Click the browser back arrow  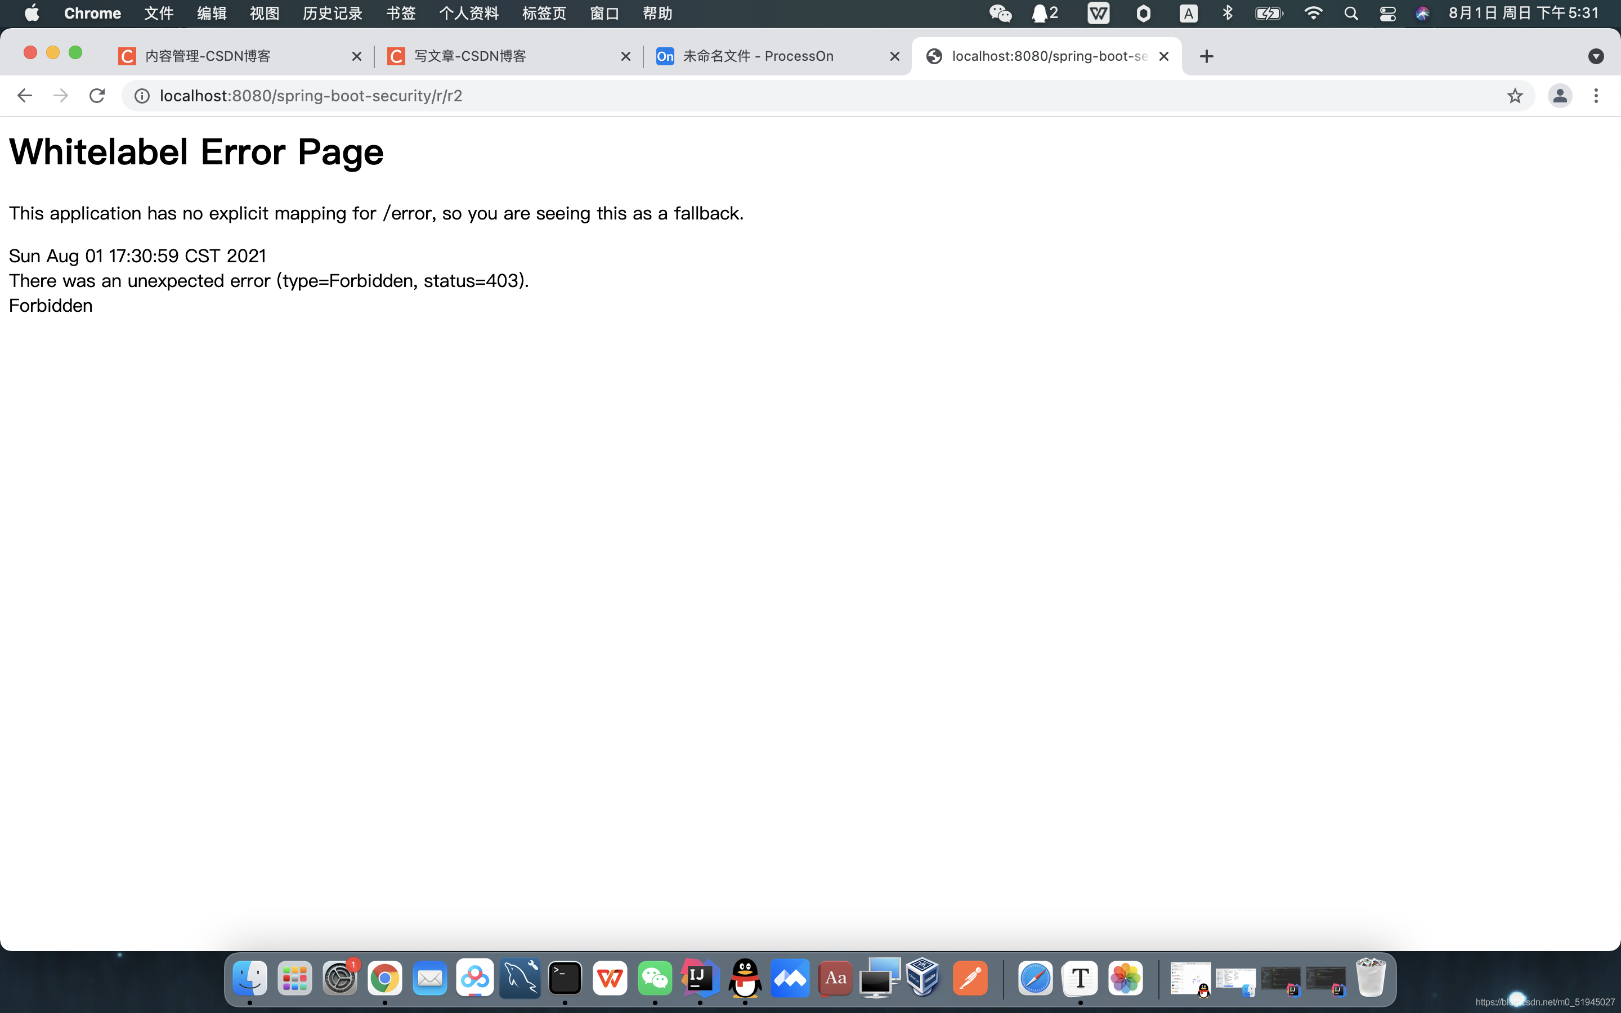[25, 96]
